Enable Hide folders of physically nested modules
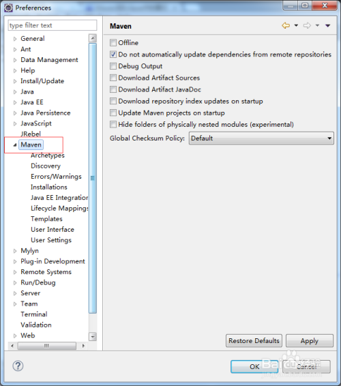 pyautogui.click(x=113, y=124)
